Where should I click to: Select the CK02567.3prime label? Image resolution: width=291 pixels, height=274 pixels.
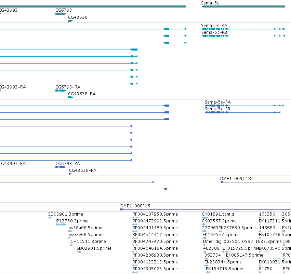coord(219,221)
